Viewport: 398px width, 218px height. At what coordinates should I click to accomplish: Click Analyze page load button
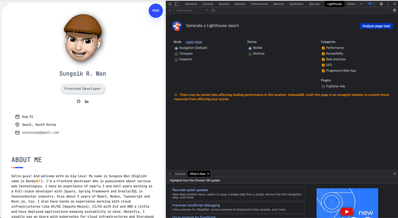click(x=376, y=26)
